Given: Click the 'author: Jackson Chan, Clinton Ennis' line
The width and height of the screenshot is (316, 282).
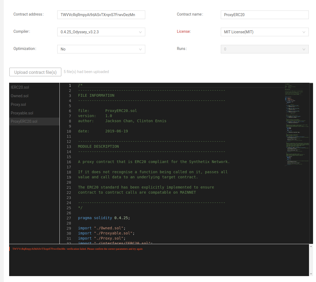Looking at the screenshot, I should point(122,121).
